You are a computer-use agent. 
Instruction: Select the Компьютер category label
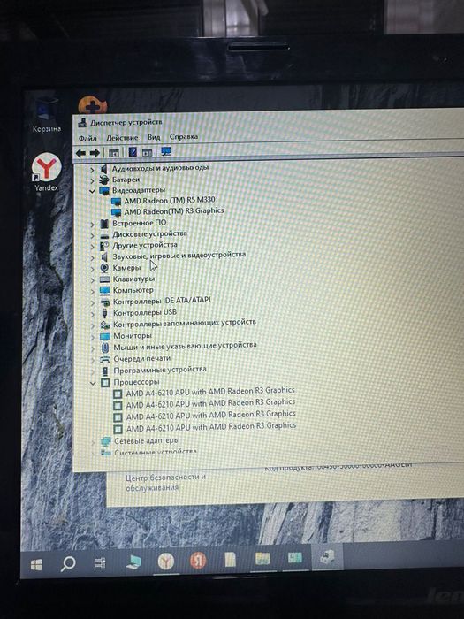tap(133, 290)
